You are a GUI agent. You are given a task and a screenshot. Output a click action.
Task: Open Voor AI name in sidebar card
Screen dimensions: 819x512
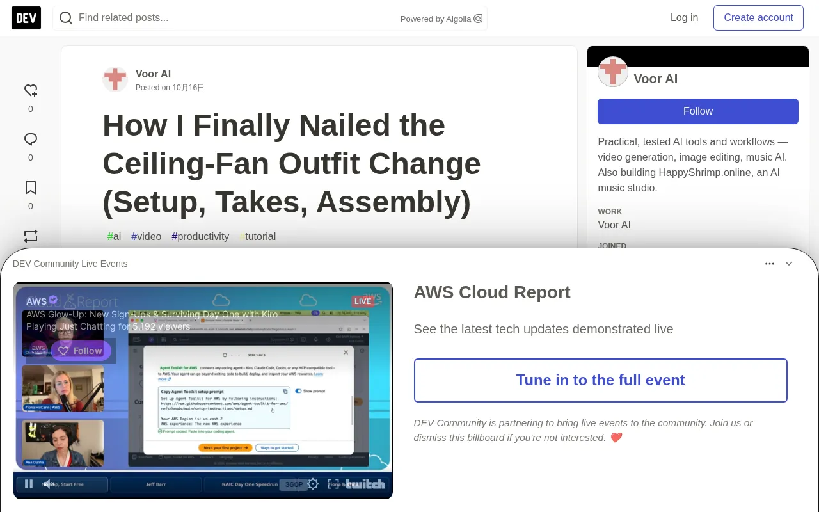[x=655, y=79]
